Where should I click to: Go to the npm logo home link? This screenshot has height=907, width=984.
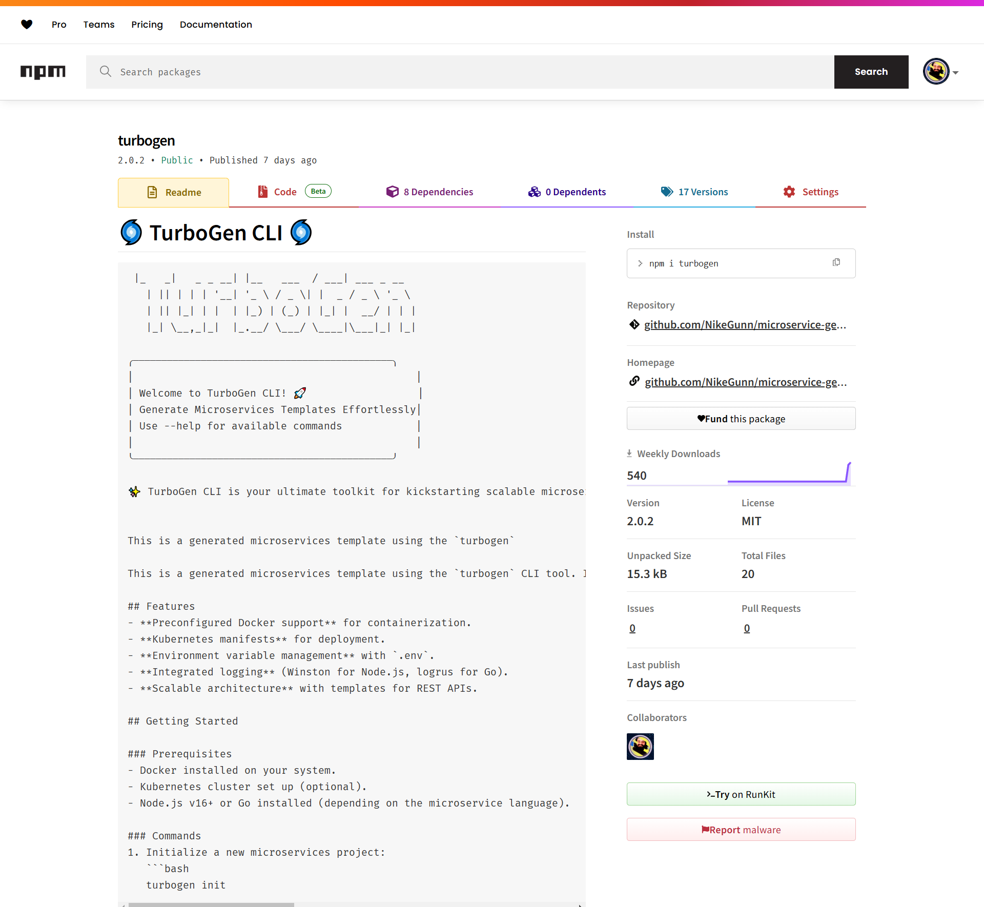[43, 72]
